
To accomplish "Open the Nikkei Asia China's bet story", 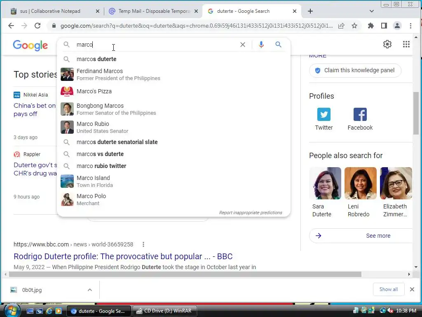I will click(35, 110).
